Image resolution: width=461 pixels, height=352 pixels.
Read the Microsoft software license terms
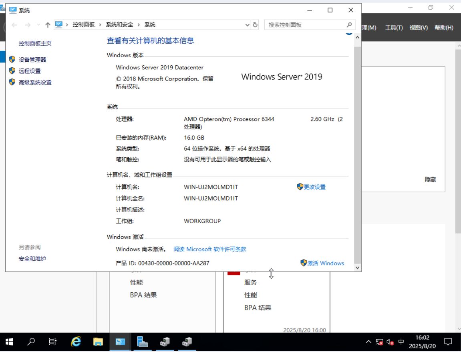(209, 249)
